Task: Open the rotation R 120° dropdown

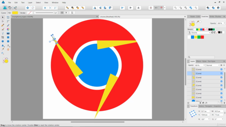Action: [x=209, y=119]
